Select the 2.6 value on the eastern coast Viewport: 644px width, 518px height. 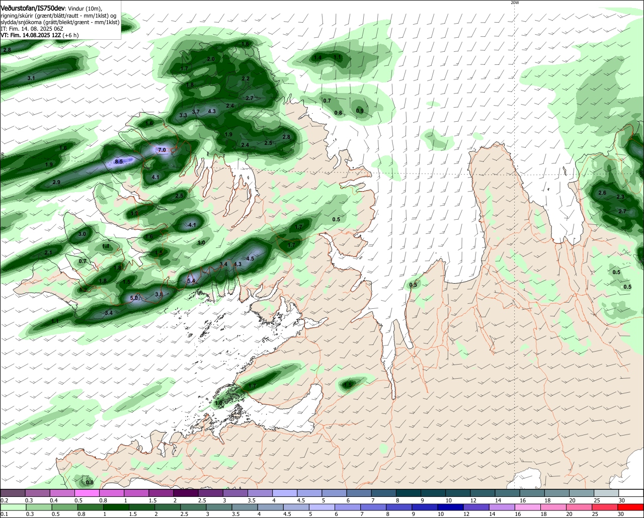602,193
